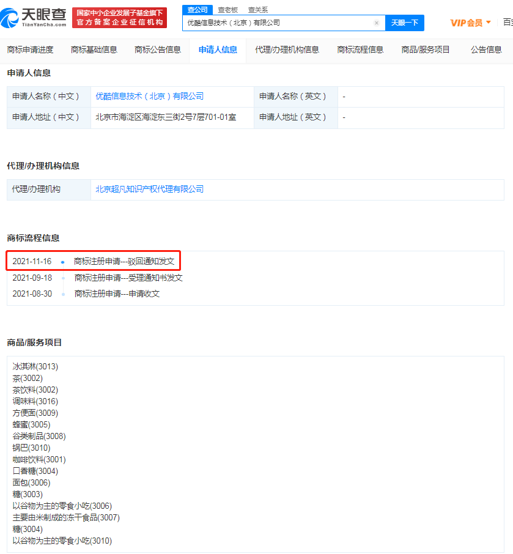This screenshot has width=513, height=554.
Task: Click the 主要由米制成的冻干食品(3007) item
Action: pyautogui.click(x=66, y=518)
